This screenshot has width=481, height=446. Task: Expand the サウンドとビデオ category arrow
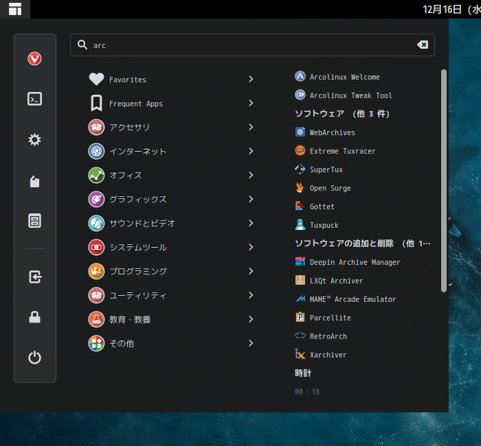(x=251, y=223)
